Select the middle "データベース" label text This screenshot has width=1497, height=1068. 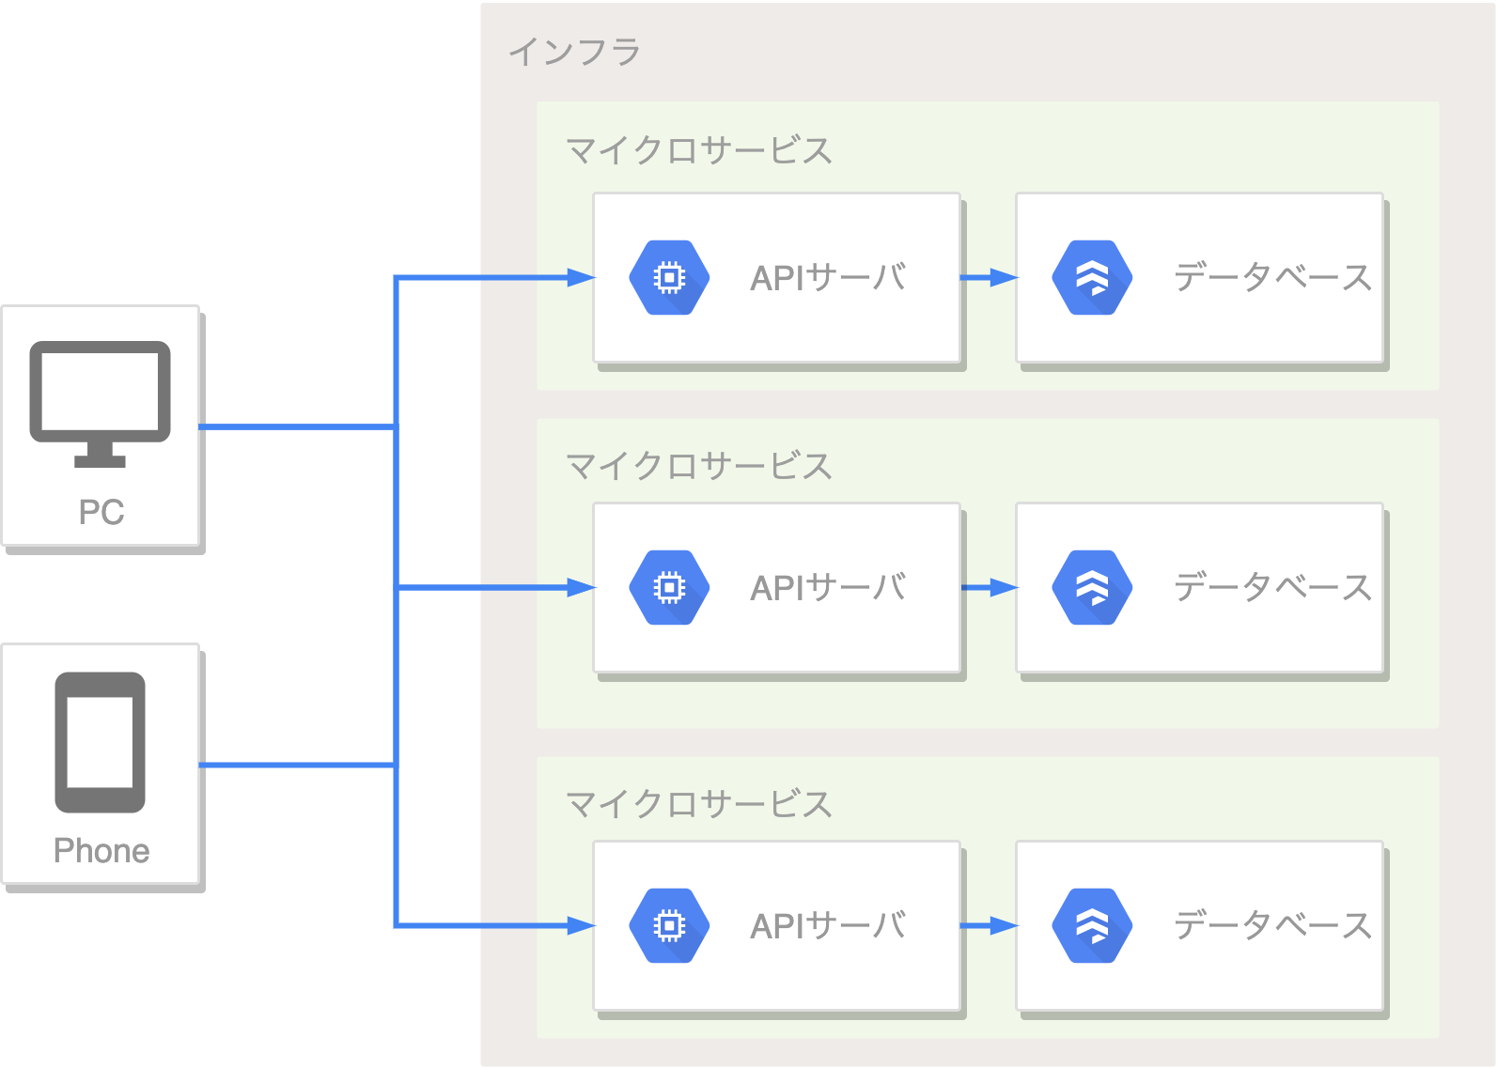tap(1272, 588)
